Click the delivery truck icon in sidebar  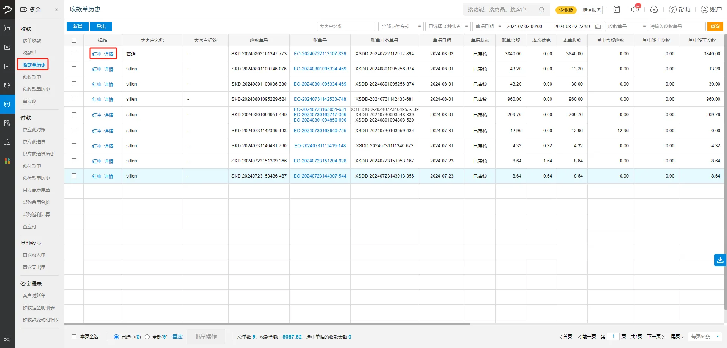click(7, 85)
